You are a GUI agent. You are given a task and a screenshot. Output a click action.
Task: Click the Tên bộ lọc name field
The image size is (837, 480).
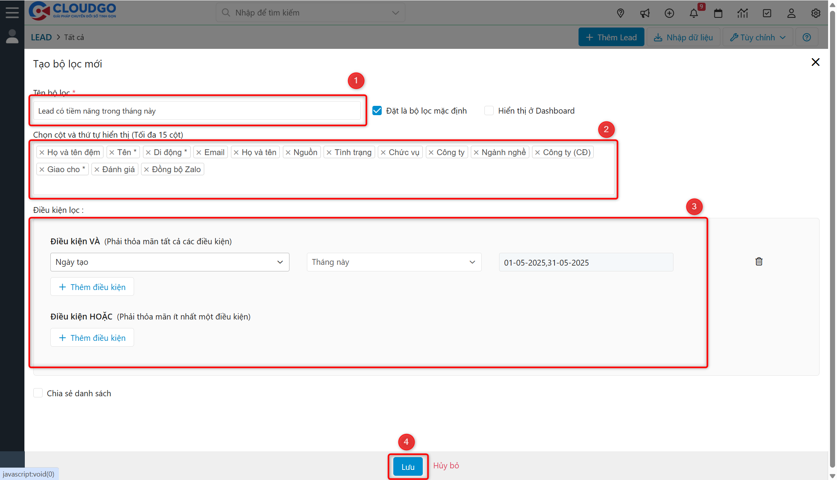tap(197, 111)
